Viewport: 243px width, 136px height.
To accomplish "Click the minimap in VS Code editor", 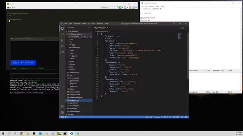I will 181,36.
